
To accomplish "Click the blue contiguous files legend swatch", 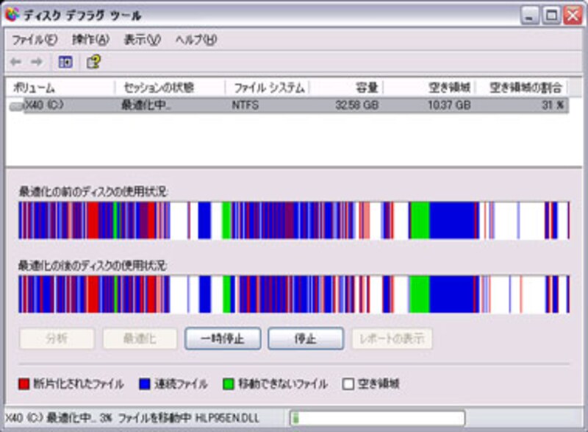I will [145, 384].
